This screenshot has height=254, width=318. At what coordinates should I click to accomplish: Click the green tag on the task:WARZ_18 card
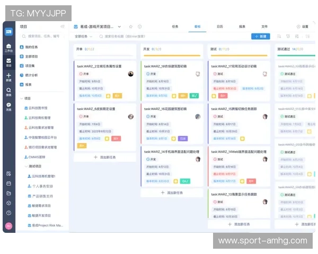[x=194, y=96]
